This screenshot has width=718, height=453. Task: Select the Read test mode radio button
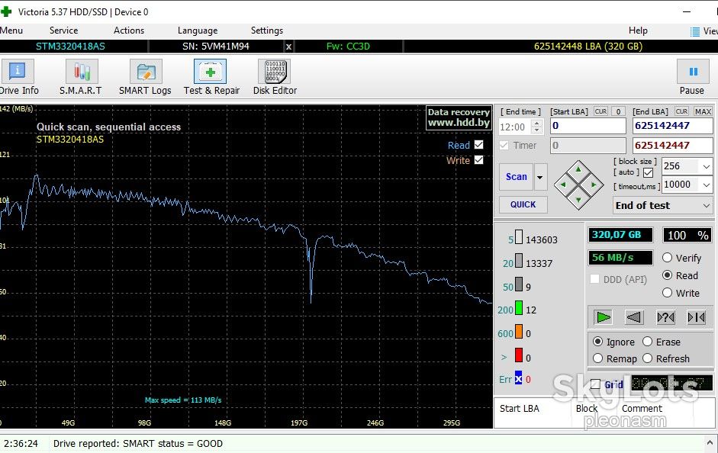point(667,275)
